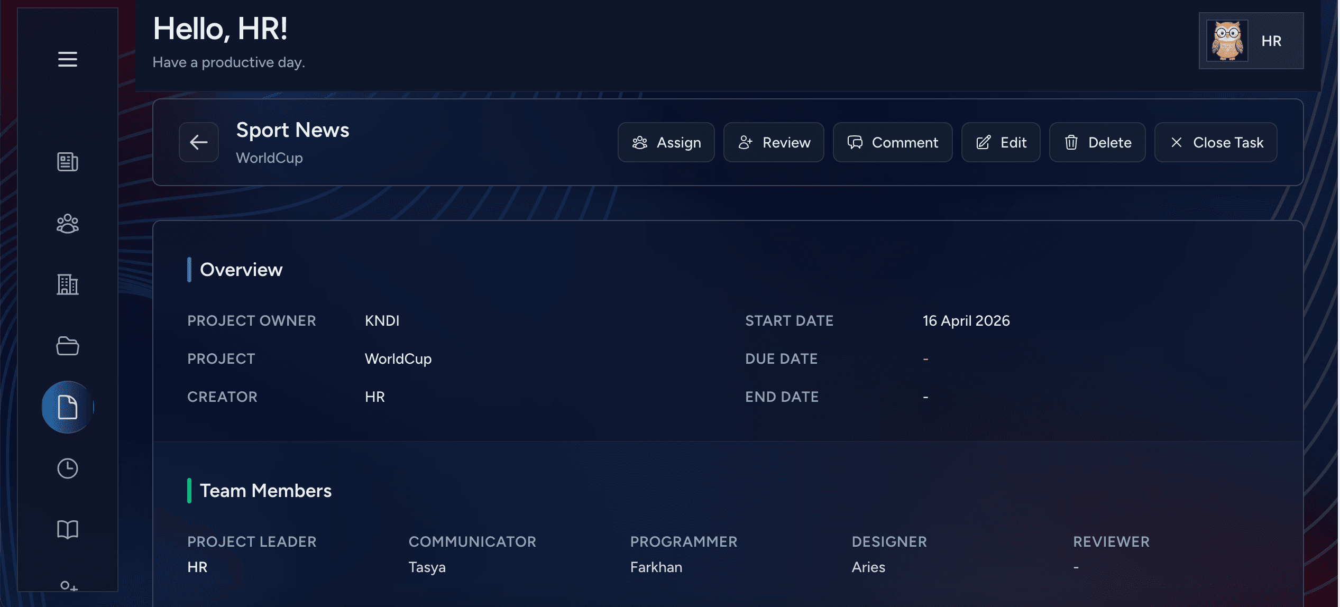Screen dimensions: 1340x607
Task: Click the DUE DATE label
Action: click(782, 358)
